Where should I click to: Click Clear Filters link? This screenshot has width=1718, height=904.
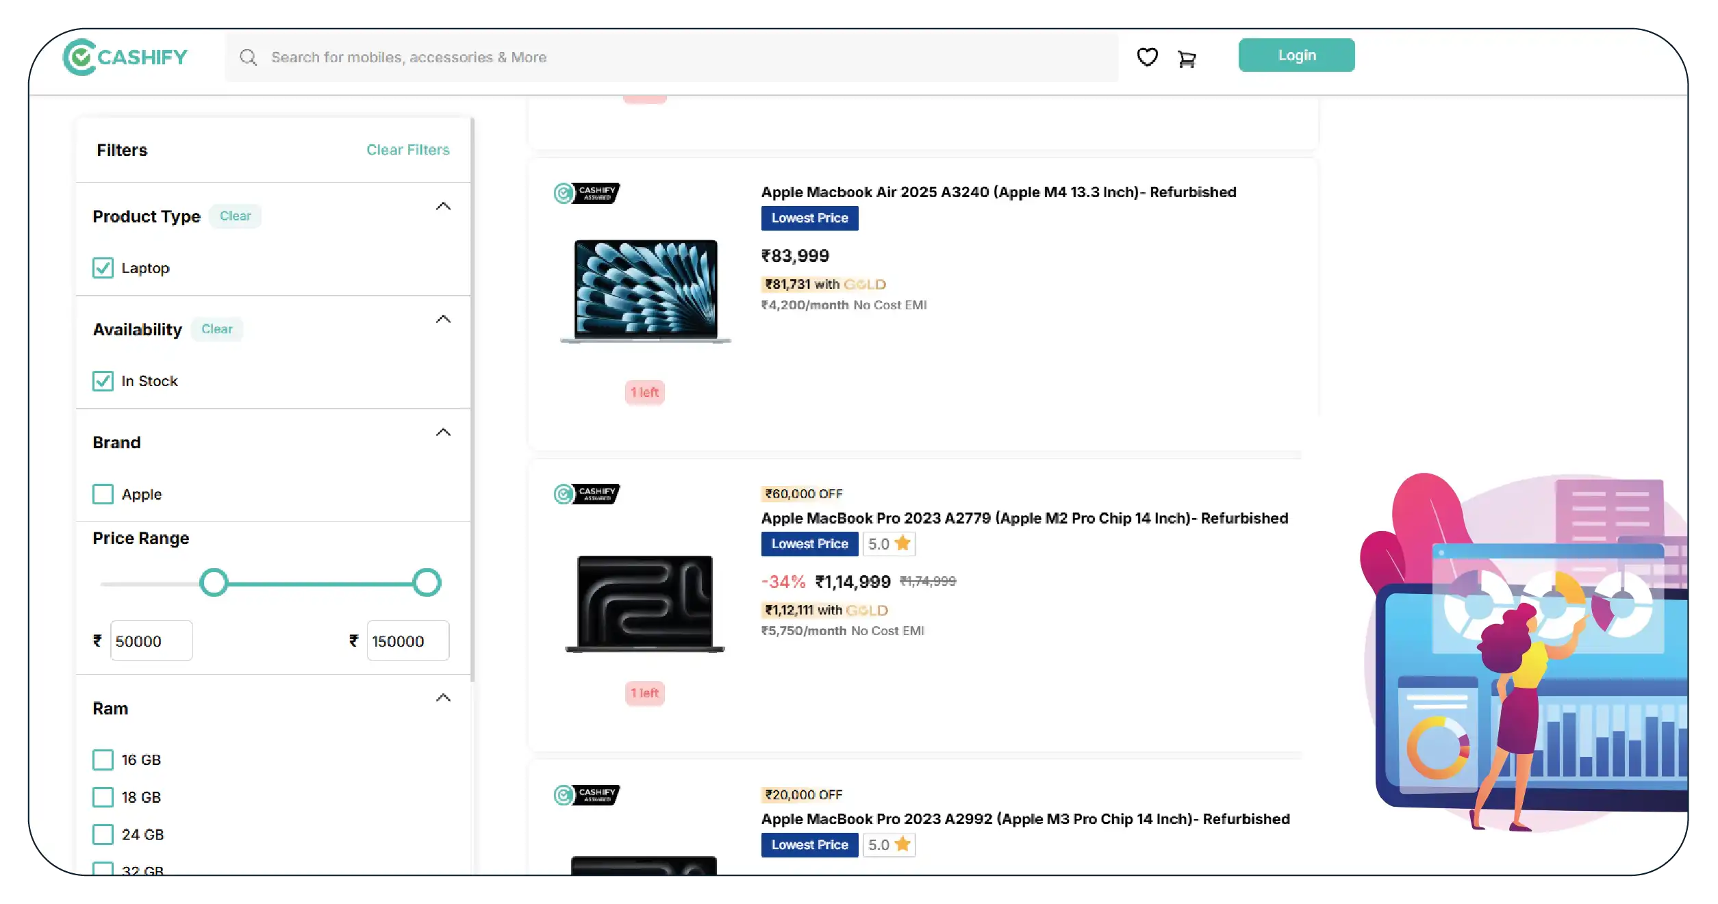(x=407, y=150)
